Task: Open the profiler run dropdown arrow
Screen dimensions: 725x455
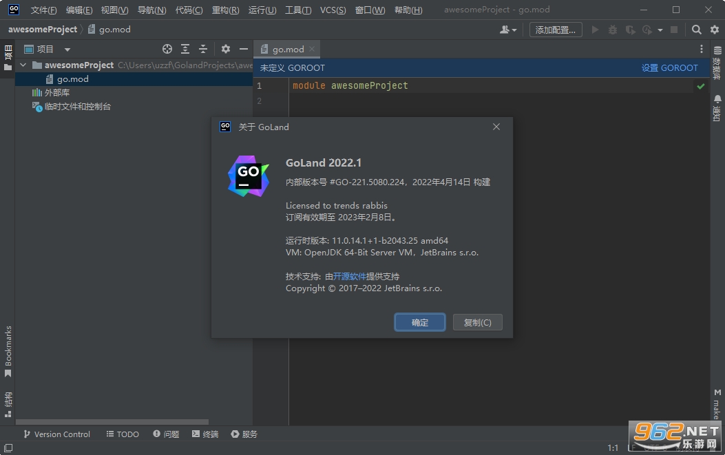Action: click(660, 30)
